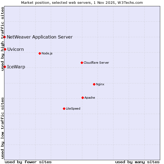Click the 'used by fewer sites' axis label
The width and height of the screenshot is (164, 164).
[x=28, y=162]
